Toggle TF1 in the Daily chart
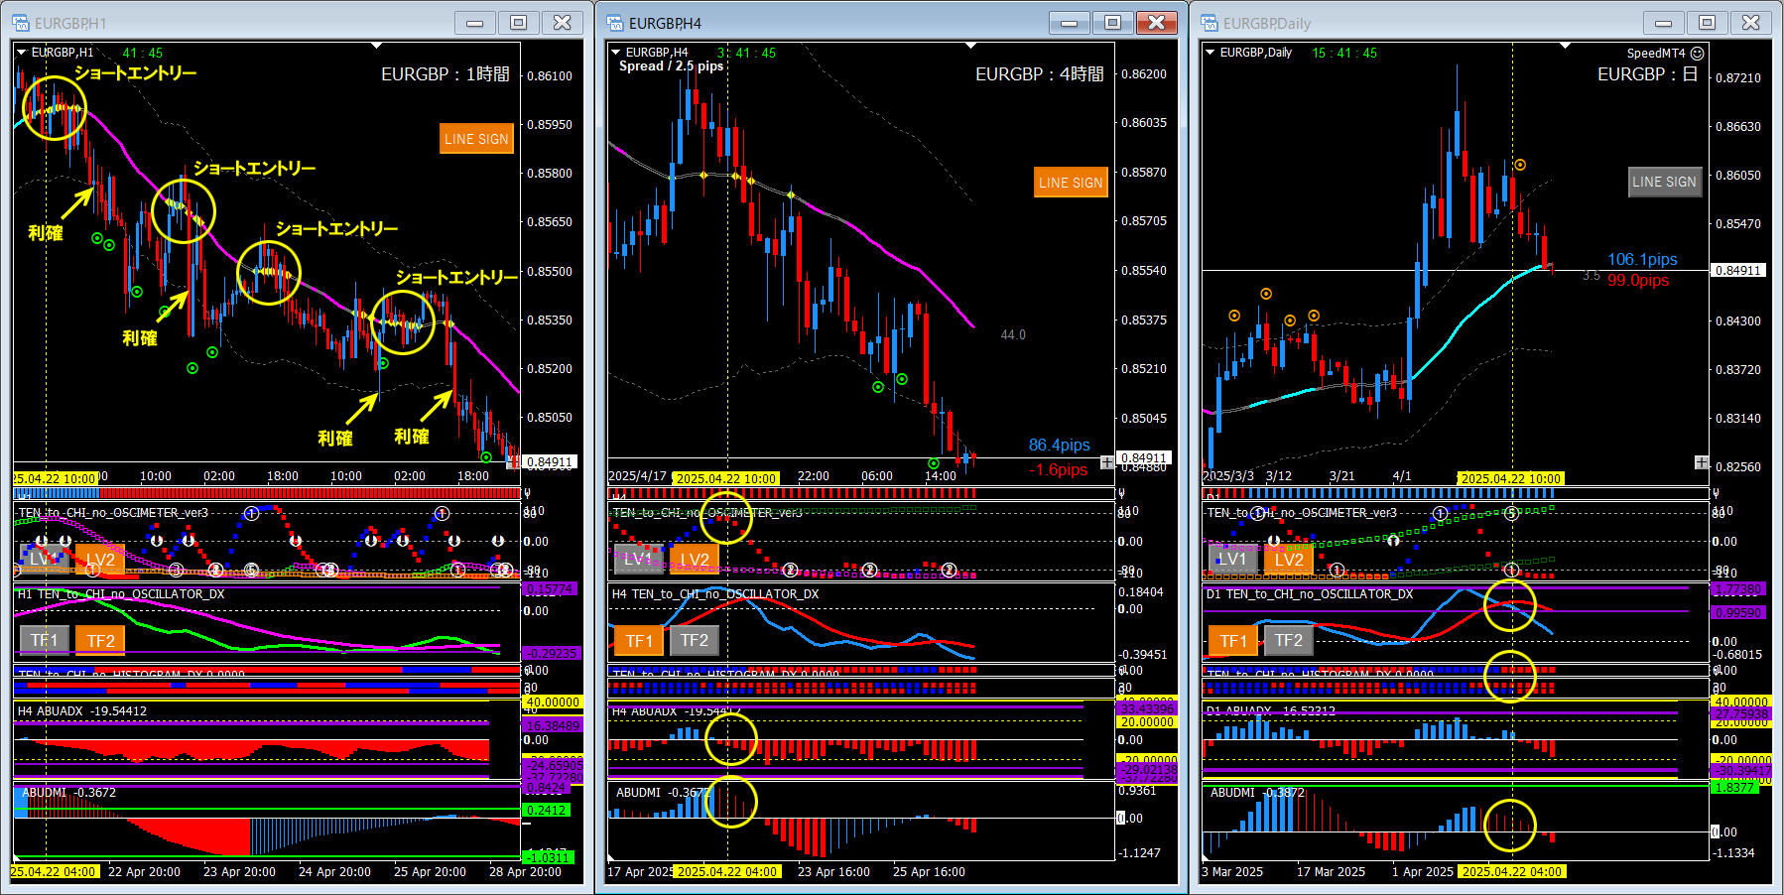The width and height of the screenshot is (1784, 895). [x=1233, y=641]
